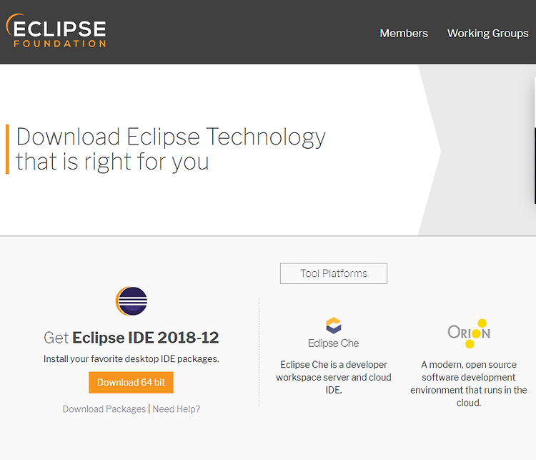Open the Need Help? link
This screenshot has height=460, width=536.
(177, 409)
